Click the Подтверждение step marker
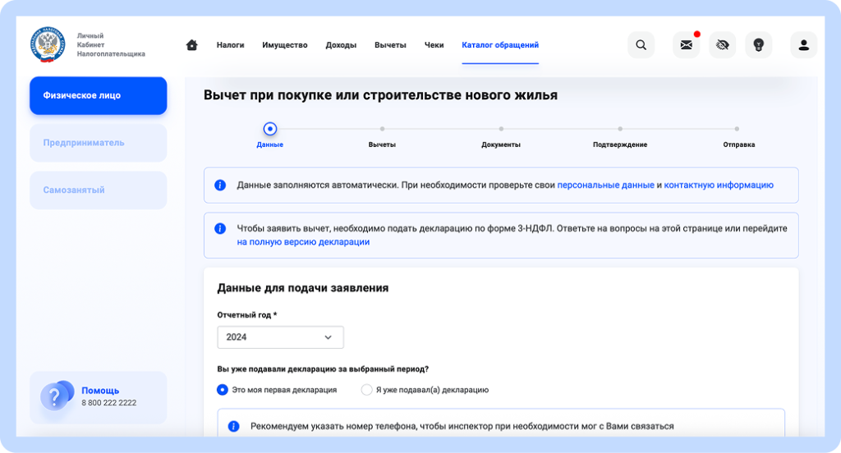 click(x=620, y=129)
